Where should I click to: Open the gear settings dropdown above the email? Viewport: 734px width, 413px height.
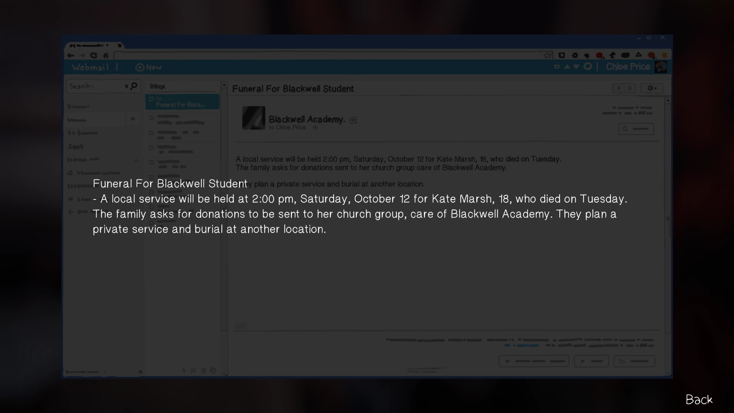click(652, 88)
